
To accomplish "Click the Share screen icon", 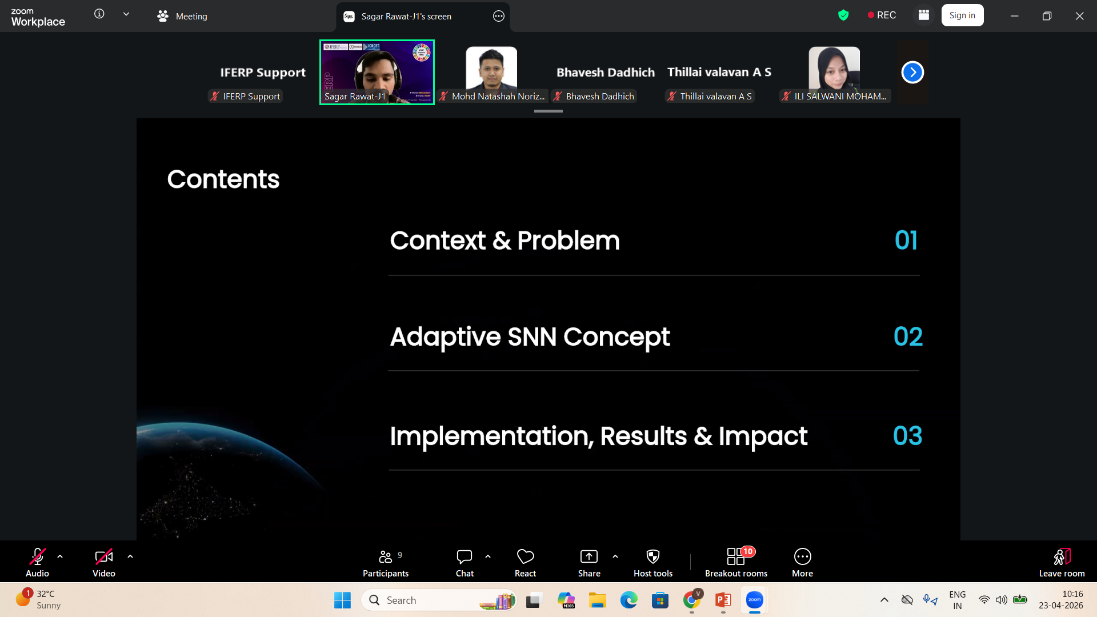I will [x=589, y=556].
